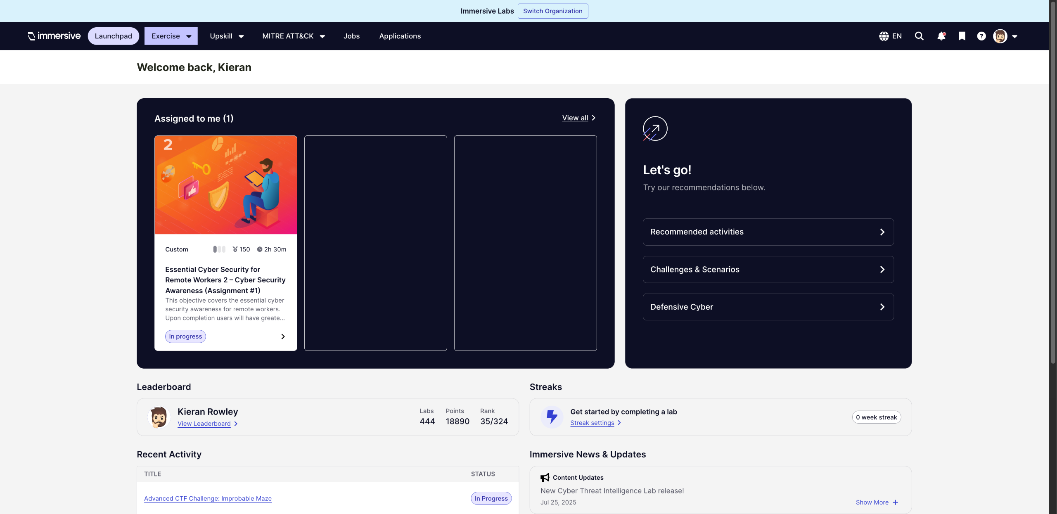
Task: Expand the Upskill dropdown
Action: tap(227, 36)
